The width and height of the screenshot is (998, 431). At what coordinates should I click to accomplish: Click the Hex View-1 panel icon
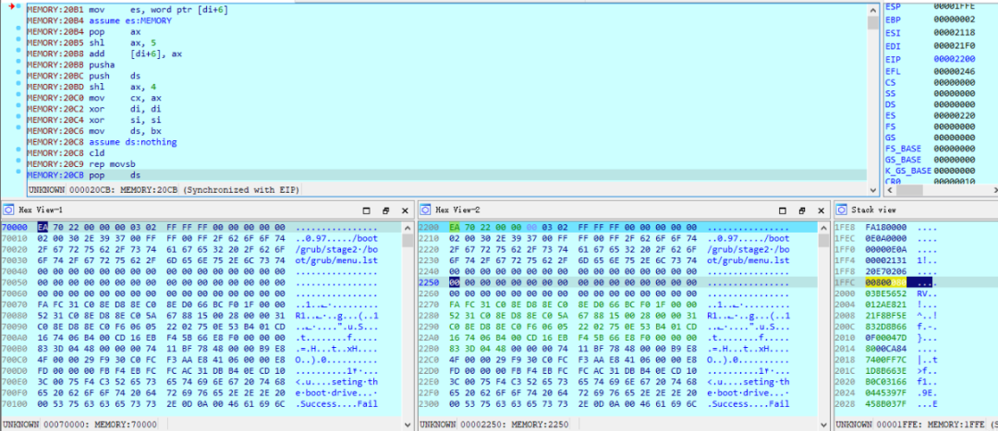9,210
